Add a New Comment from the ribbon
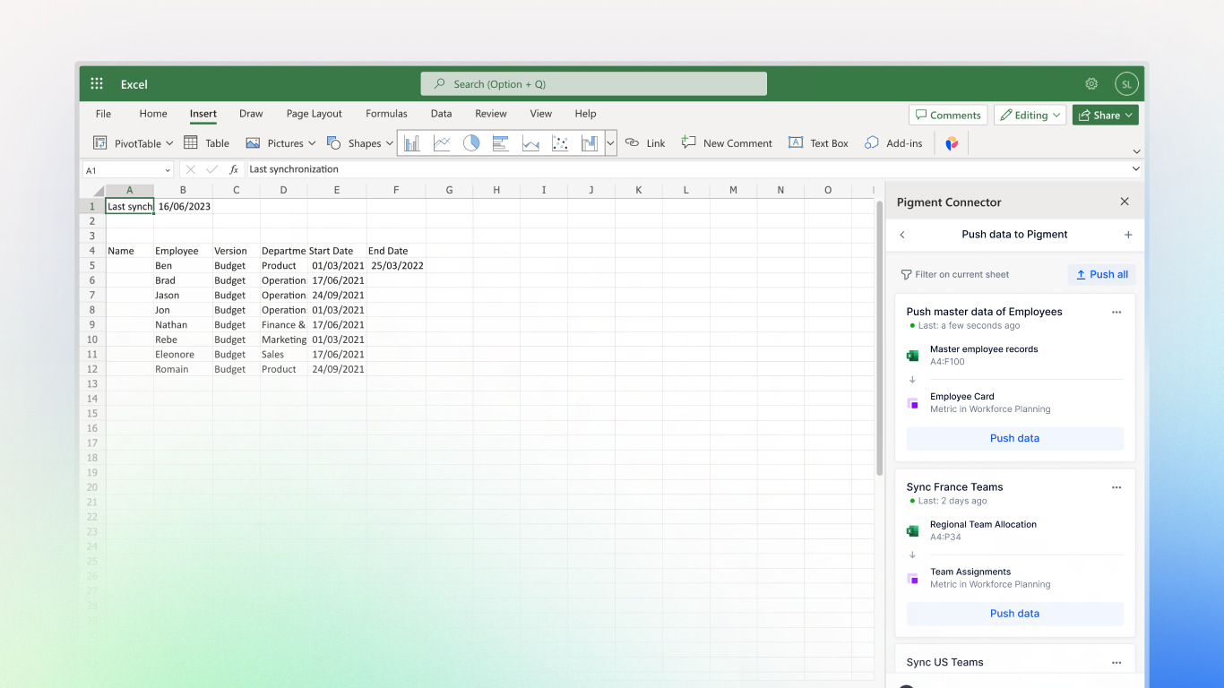Viewport: 1224px width, 688px height. 727,143
